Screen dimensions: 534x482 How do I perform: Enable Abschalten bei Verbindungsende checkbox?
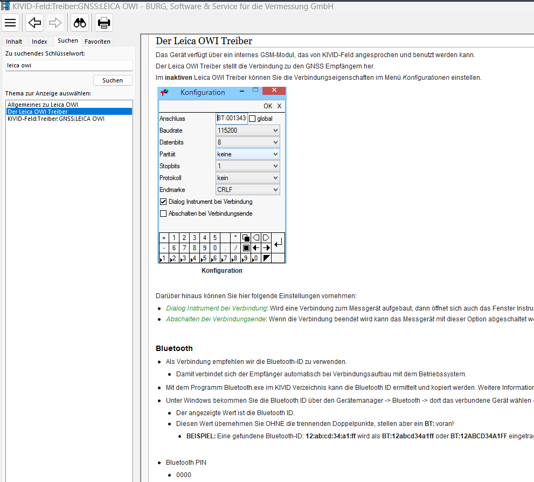tap(163, 214)
